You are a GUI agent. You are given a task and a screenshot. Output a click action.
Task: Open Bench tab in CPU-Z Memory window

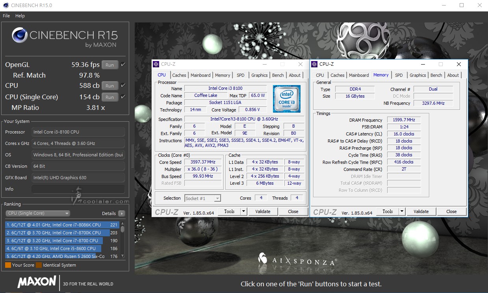click(x=436, y=75)
